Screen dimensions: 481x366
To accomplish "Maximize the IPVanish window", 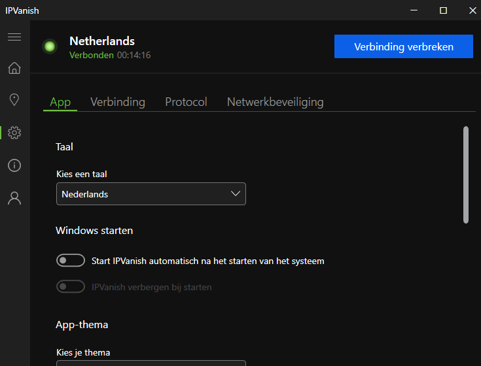I will tap(443, 10).
